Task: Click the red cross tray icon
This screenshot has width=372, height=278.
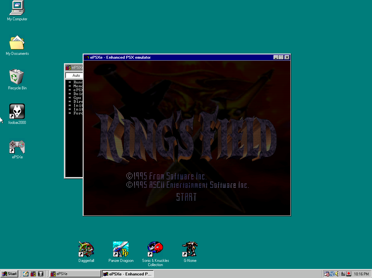Action: pos(348,274)
